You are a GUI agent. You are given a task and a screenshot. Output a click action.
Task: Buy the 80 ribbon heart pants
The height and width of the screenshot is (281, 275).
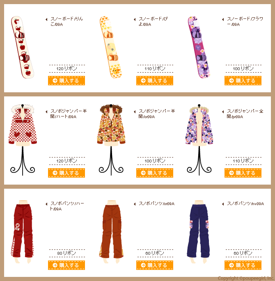tap(66, 265)
